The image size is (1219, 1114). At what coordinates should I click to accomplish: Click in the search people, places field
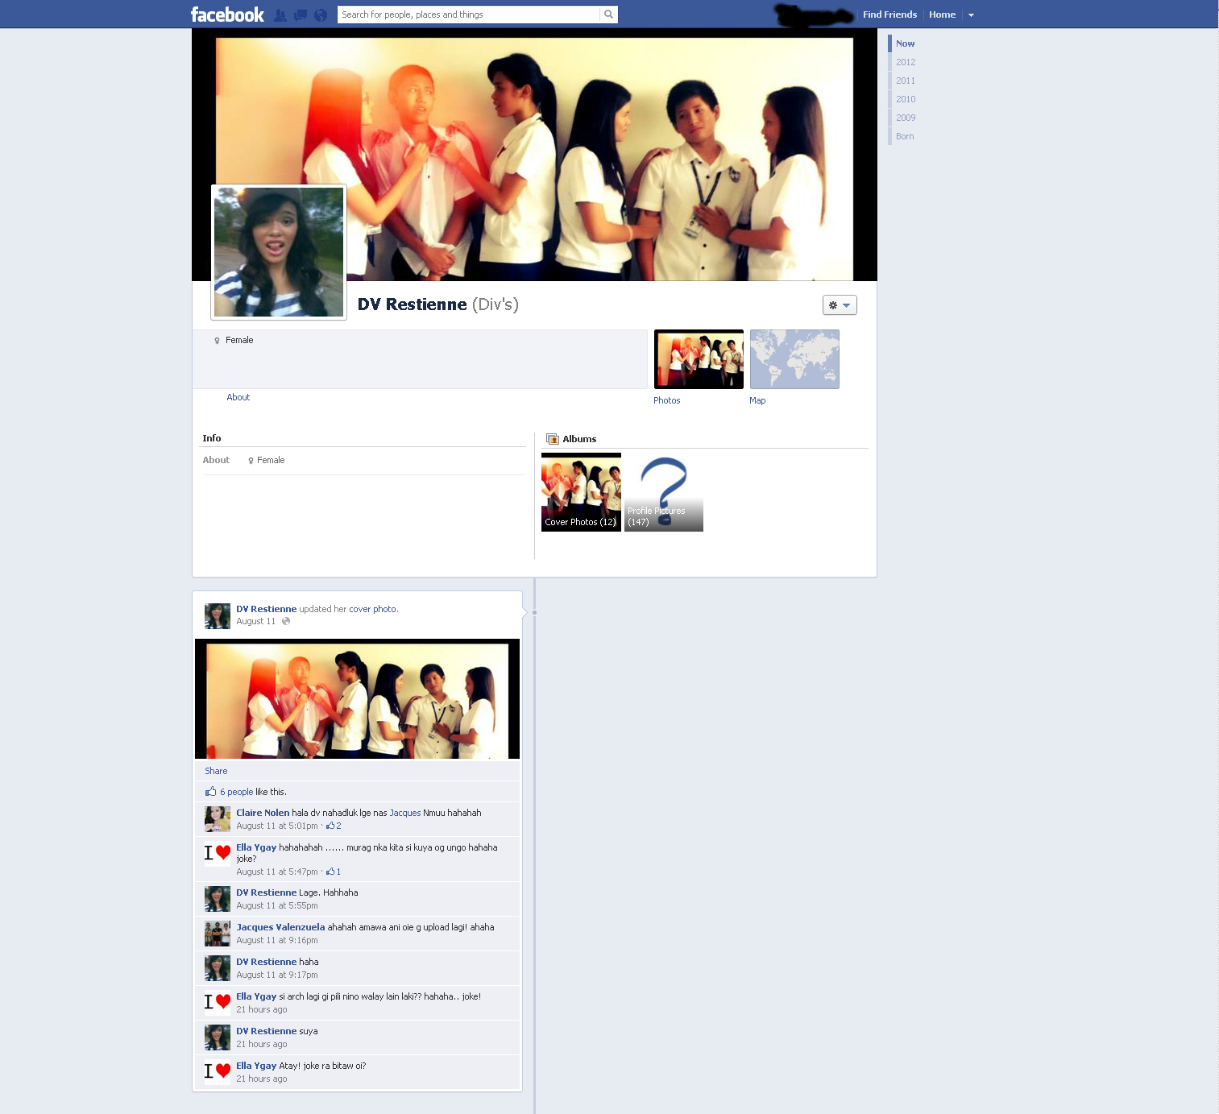(467, 14)
